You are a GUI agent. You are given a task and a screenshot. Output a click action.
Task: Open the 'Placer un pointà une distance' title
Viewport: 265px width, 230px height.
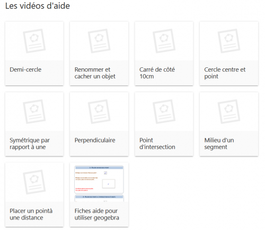tap(31, 214)
